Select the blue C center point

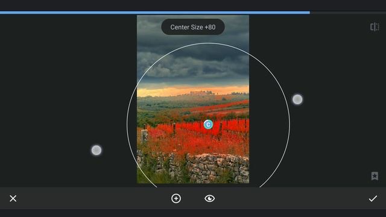pyautogui.click(x=208, y=125)
